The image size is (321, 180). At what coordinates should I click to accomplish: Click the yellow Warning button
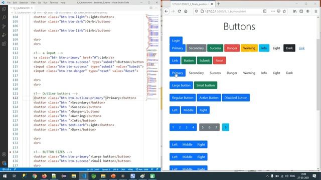pos(249,48)
